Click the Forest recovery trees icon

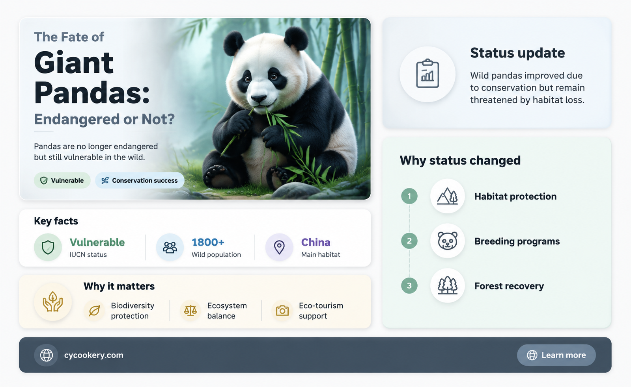(448, 285)
